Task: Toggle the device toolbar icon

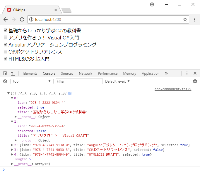Action: point(13,74)
